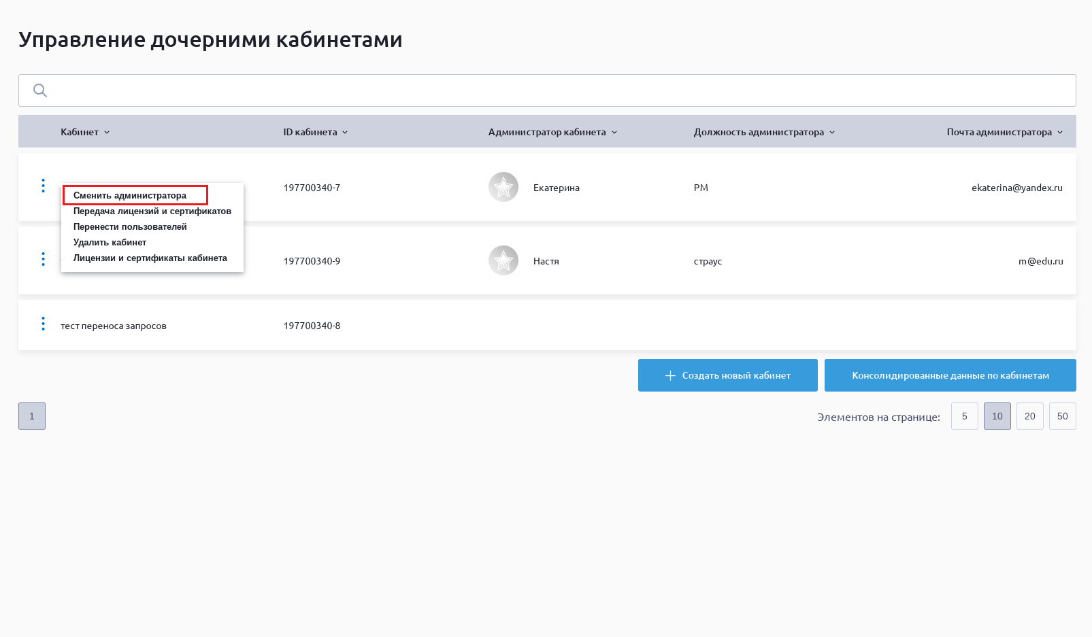This screenshot has width=1092, height=637.
Task: Open Консолидированные данные по кабинетам
Action: [950, 375]
